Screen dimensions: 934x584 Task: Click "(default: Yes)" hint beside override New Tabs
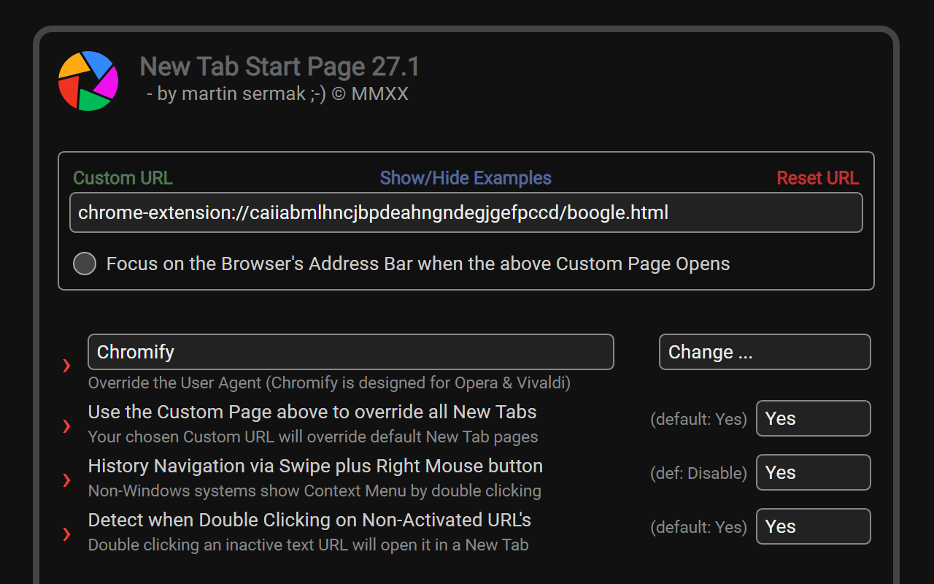point(698,419)
